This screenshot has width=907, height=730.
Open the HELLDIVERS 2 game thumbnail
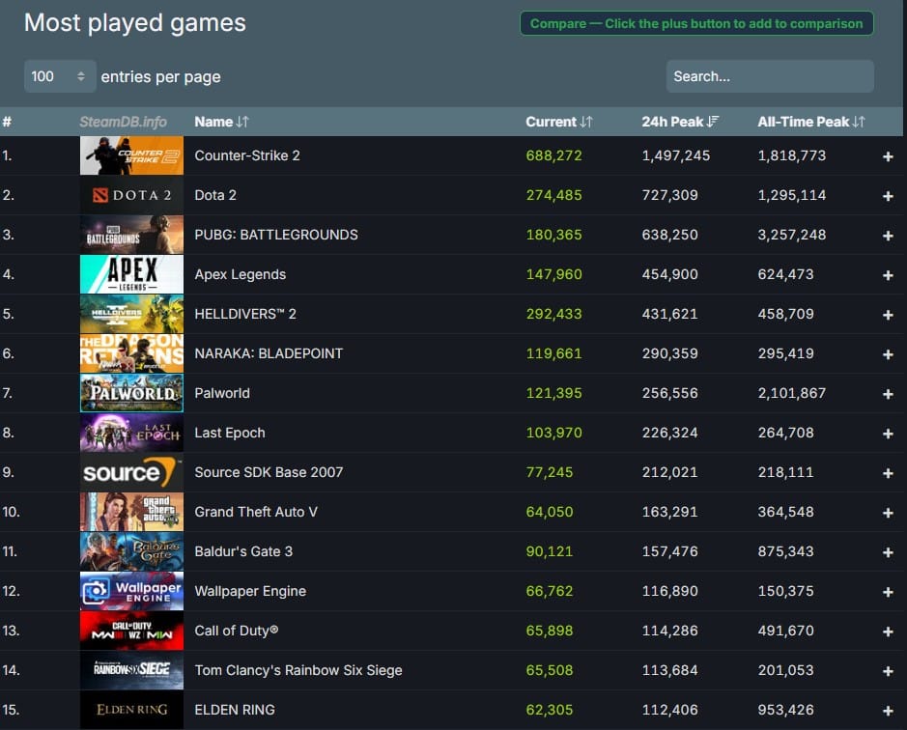pos(132,314)
